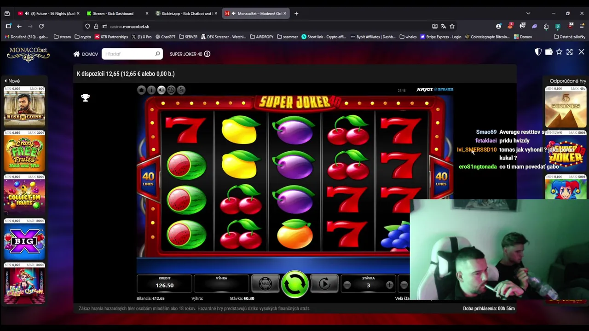Open page translate icon
589x331 pixels.
click(x=443, y=26)
